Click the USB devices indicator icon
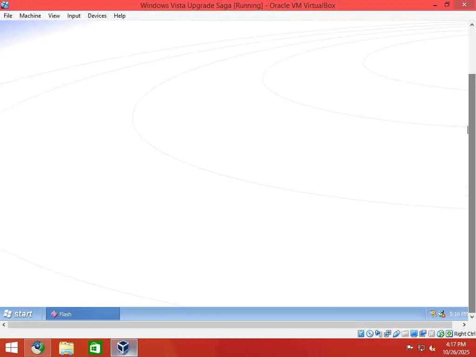Screen dimensions: 476x357 [396, 334]
